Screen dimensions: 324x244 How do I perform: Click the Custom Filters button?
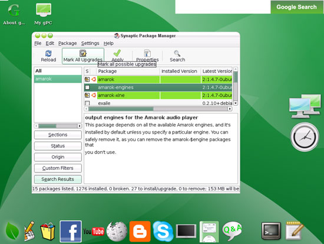[x=58, y=168]
